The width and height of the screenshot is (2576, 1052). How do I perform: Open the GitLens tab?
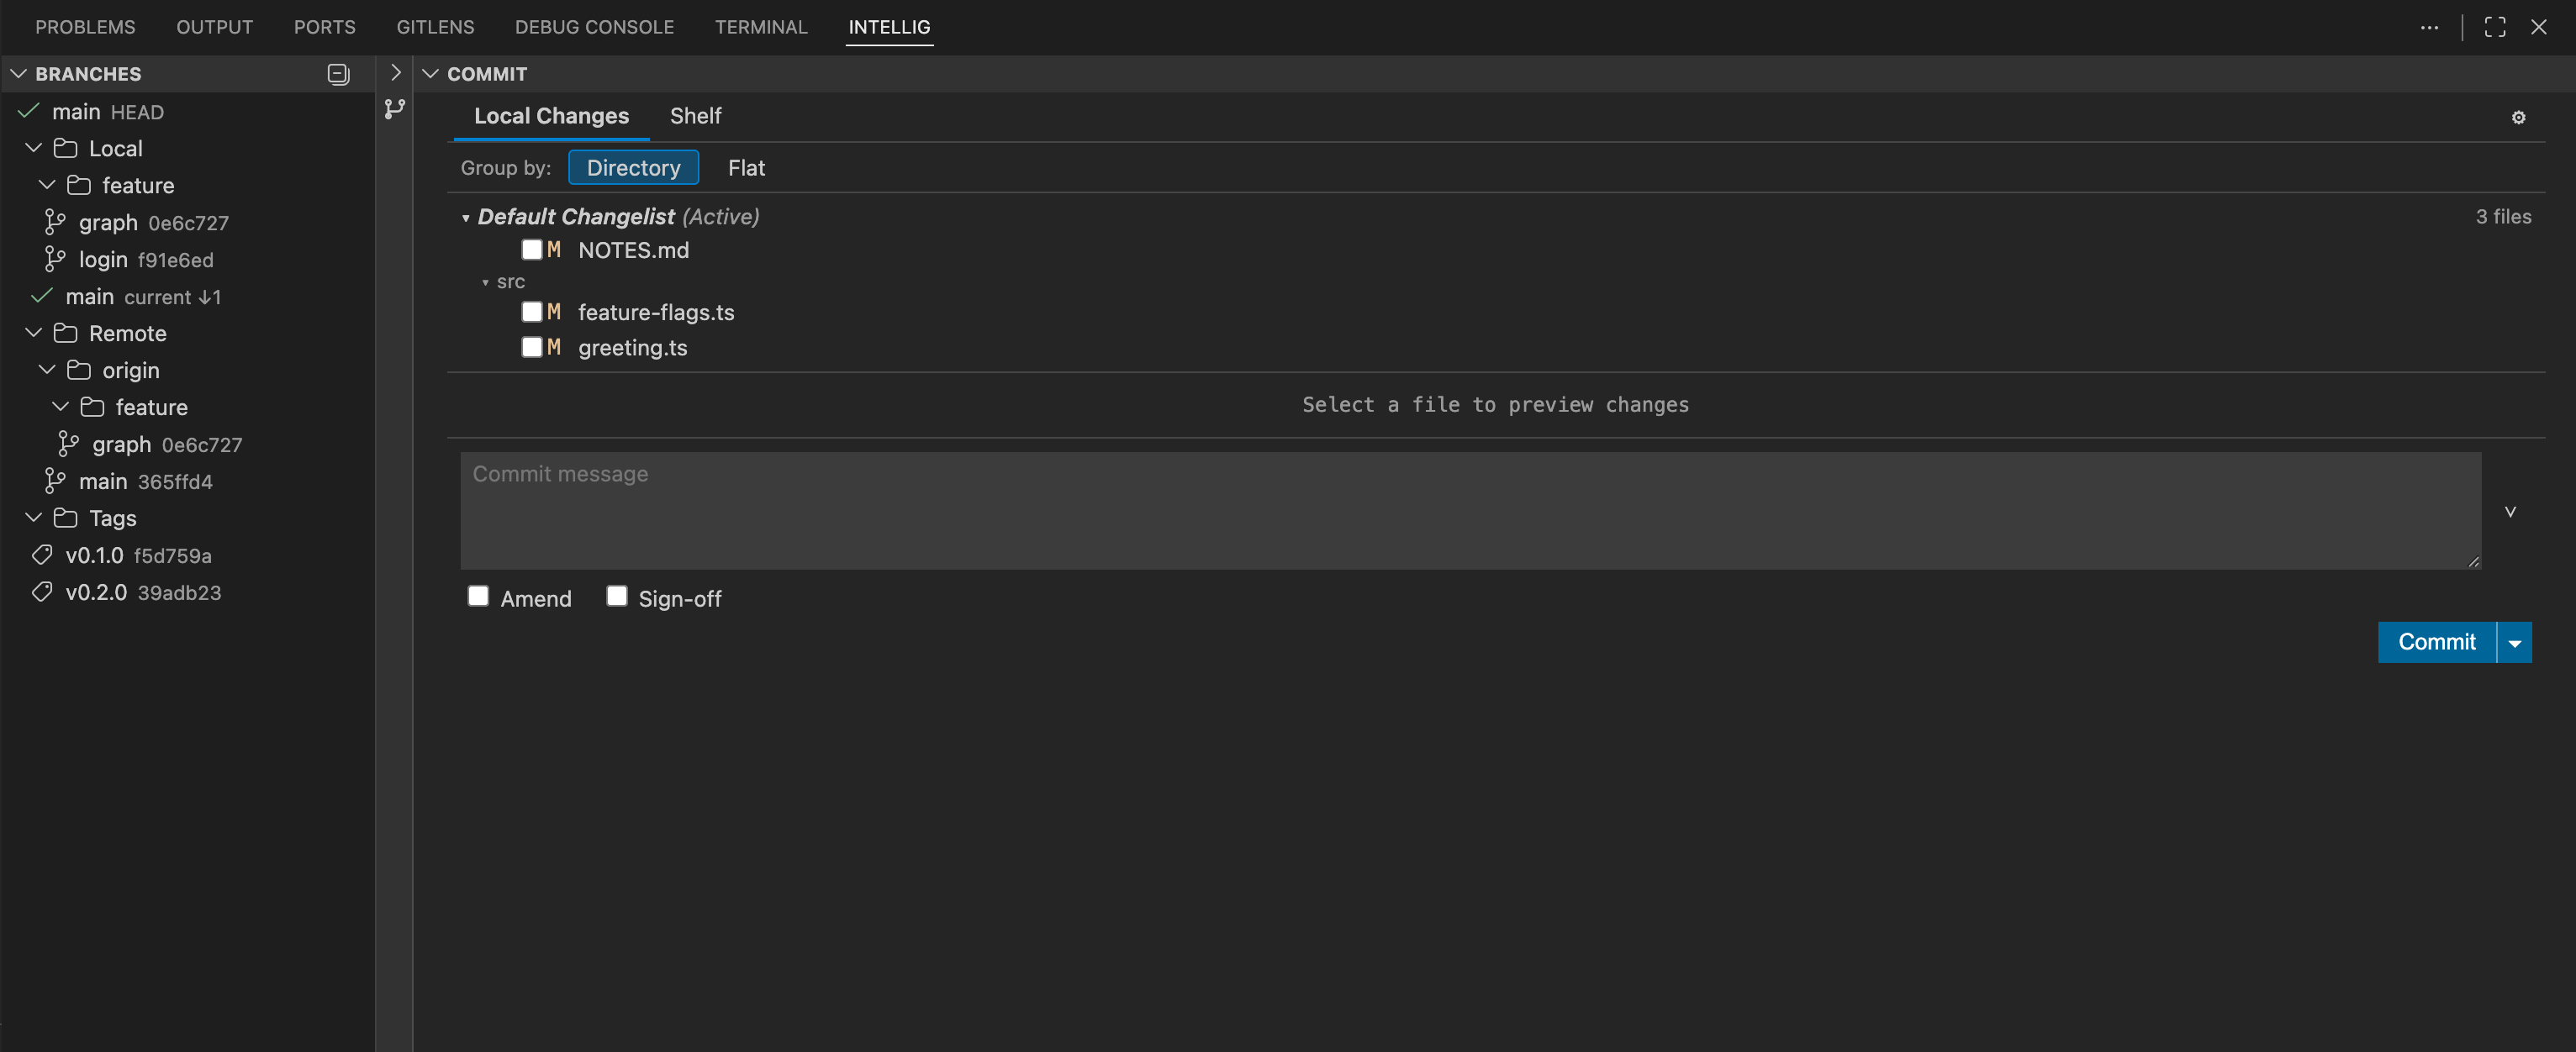click(x=435, y=27)
